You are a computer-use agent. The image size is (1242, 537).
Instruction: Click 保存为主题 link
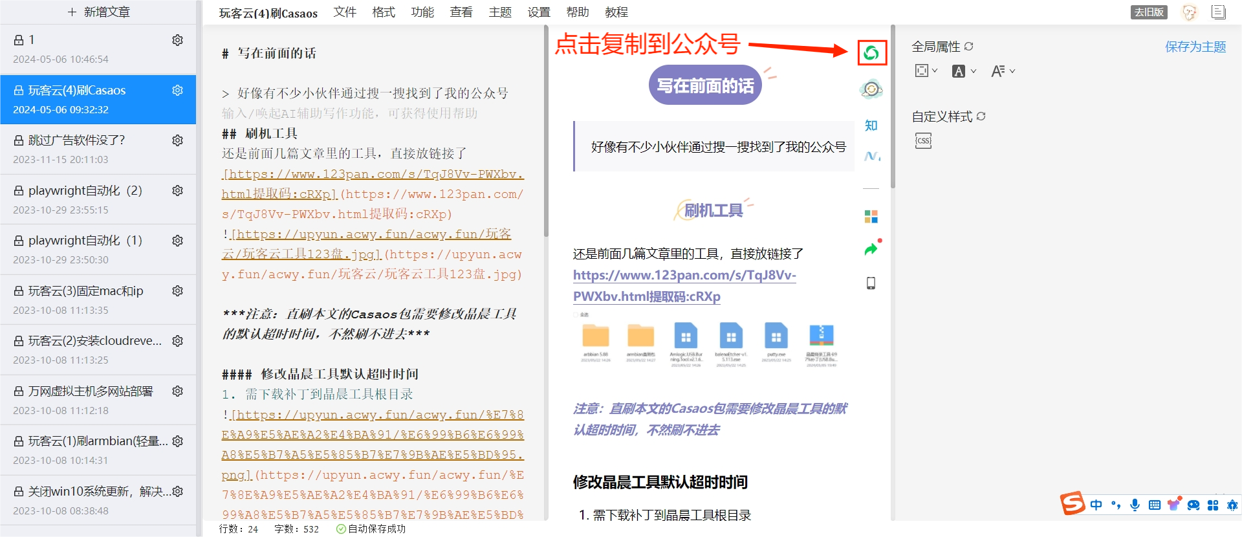click(1195, 47)
